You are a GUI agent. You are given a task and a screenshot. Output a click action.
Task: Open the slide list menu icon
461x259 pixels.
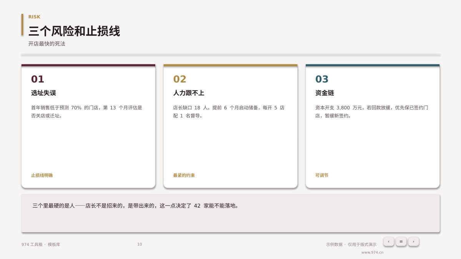(x=401, y=241)
